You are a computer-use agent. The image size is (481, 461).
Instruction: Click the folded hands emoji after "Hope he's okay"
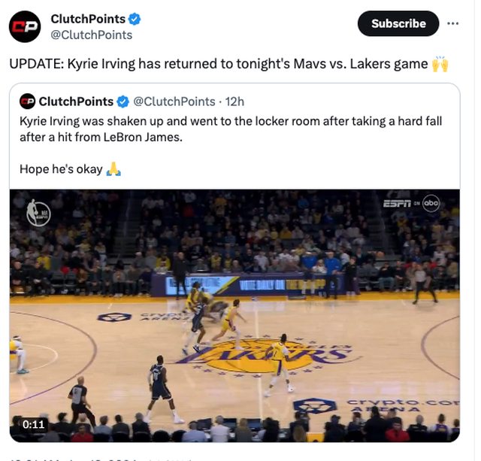point(113,169)
